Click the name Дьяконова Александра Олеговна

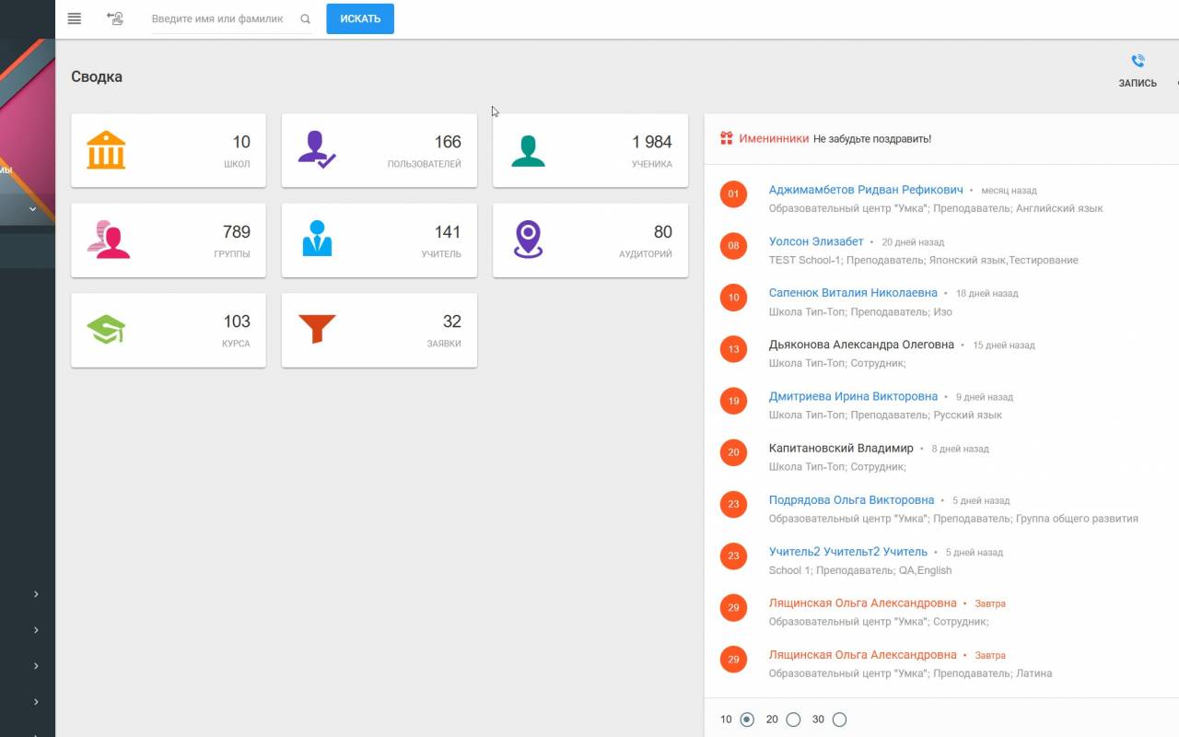click(x=861, y=345)
